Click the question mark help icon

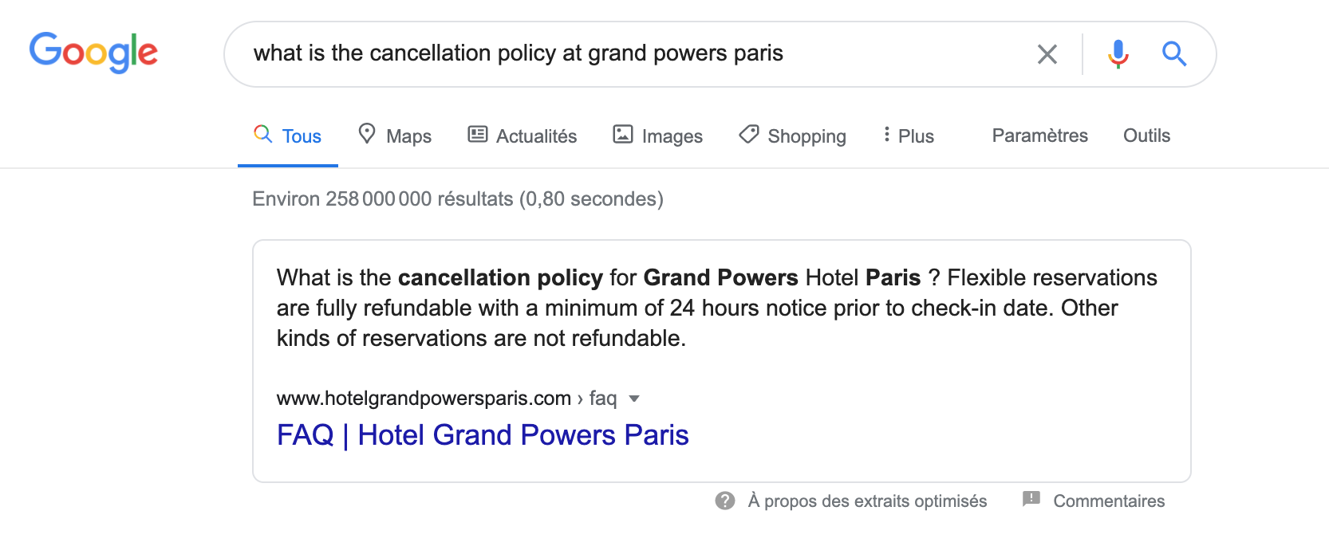(725, 501)
